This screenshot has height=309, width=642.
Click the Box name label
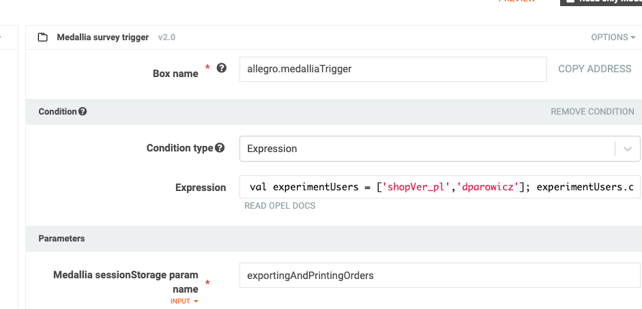[x=175, y=74]
